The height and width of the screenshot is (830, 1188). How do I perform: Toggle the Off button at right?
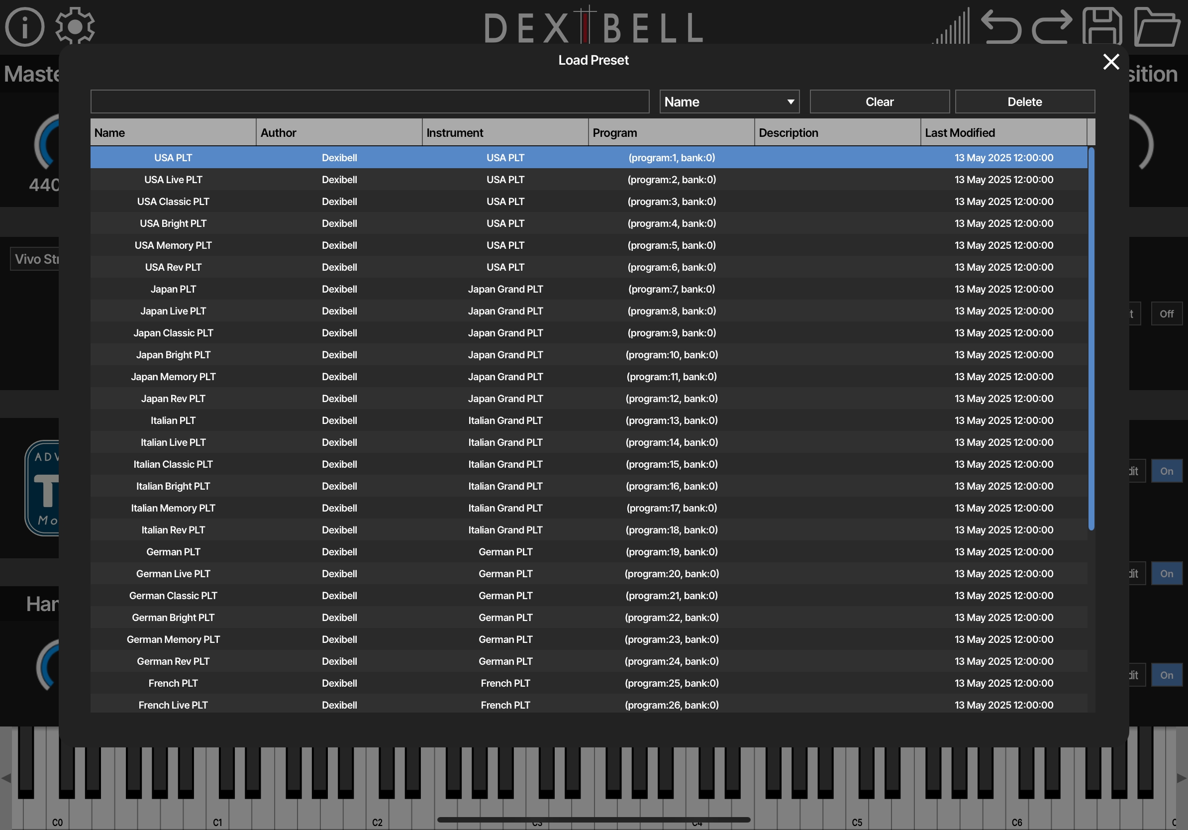[1166, 313]
